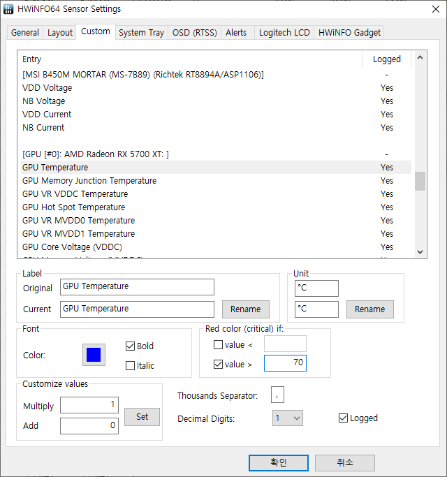
Task: Click the unit Rename button
Action: pos(369,309)
